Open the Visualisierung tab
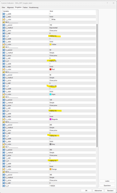The height and width of the screenshot is (193, 117). tap(34, 7)
